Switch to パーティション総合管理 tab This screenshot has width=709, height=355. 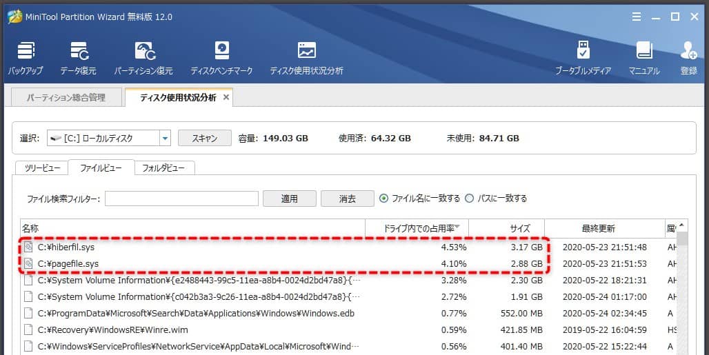click(66, 98)
